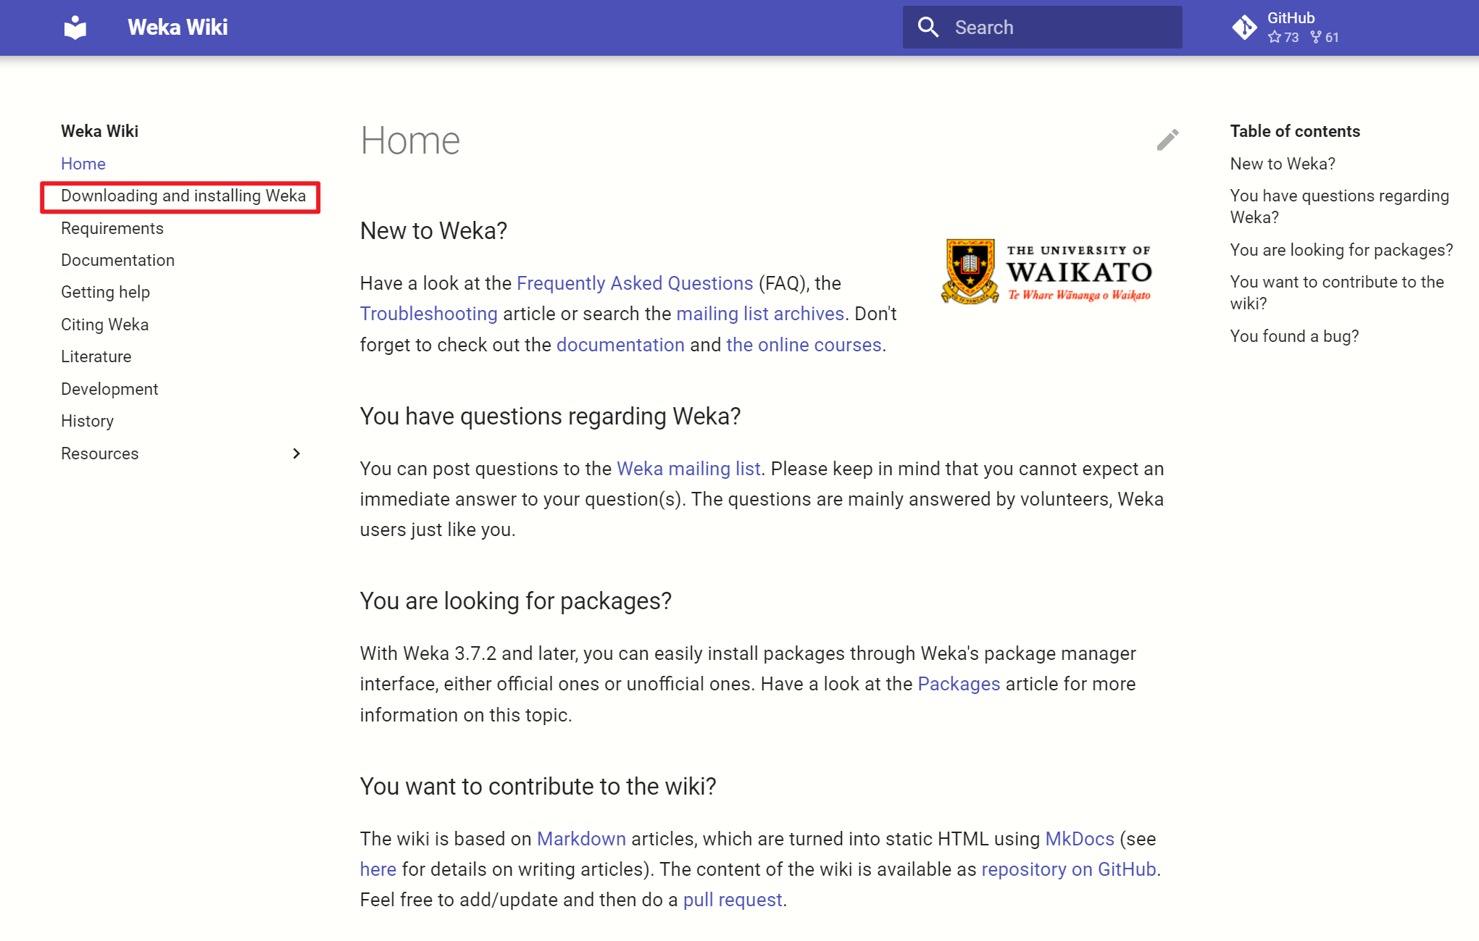The height and width of the screenshot is (941, 1479).
Task: Open the Packages article link
Action: (958, 684)
